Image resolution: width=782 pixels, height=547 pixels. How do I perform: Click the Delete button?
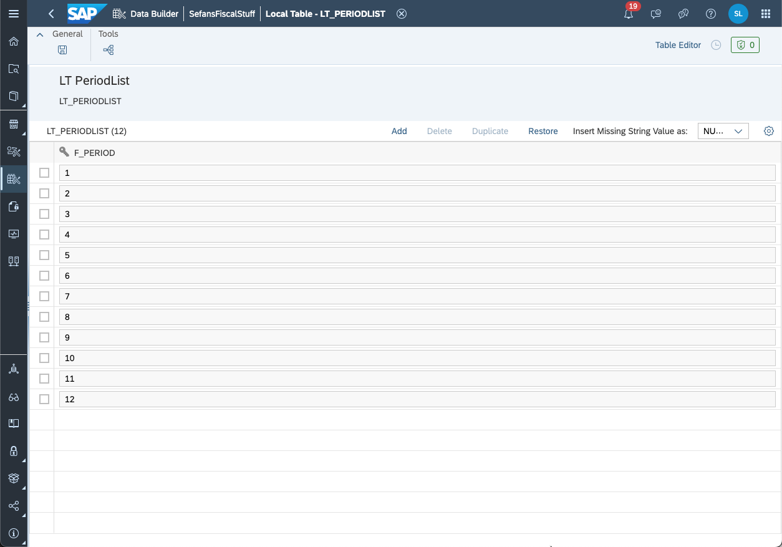[440, 131]
